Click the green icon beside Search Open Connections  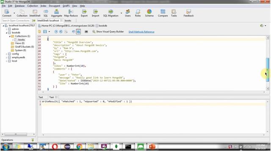[x=34, y=21]
